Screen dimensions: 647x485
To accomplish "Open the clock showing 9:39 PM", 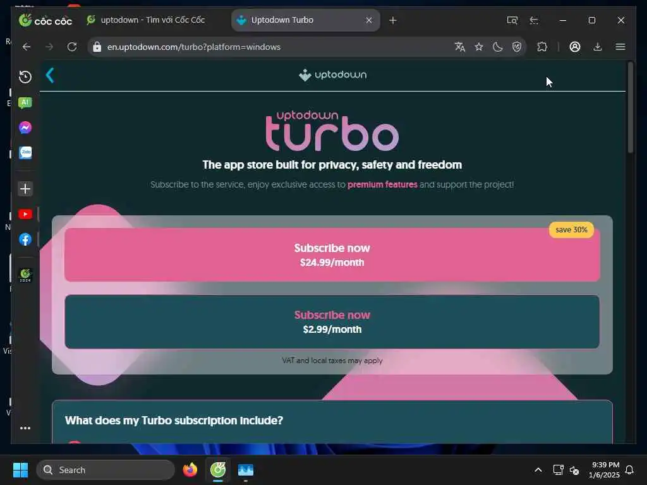I will point(604,470).
